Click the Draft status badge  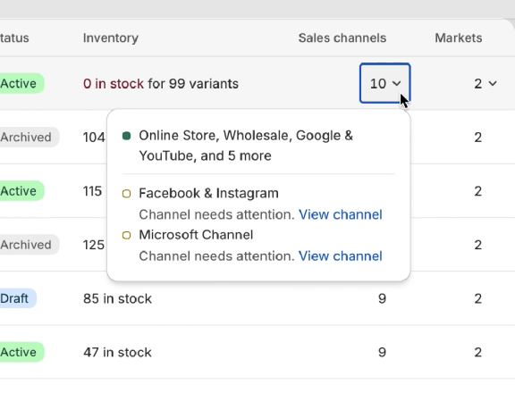pyautogui.click(x=17, y=298)
